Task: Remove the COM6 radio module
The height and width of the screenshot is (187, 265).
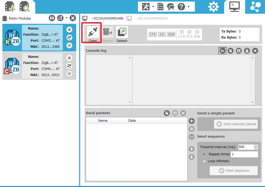Action: 69,58
